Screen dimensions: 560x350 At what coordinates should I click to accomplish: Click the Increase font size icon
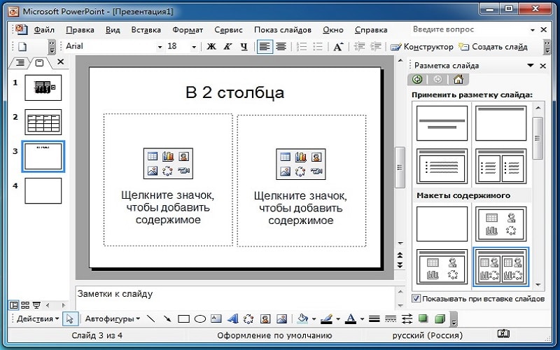[338, 47]
